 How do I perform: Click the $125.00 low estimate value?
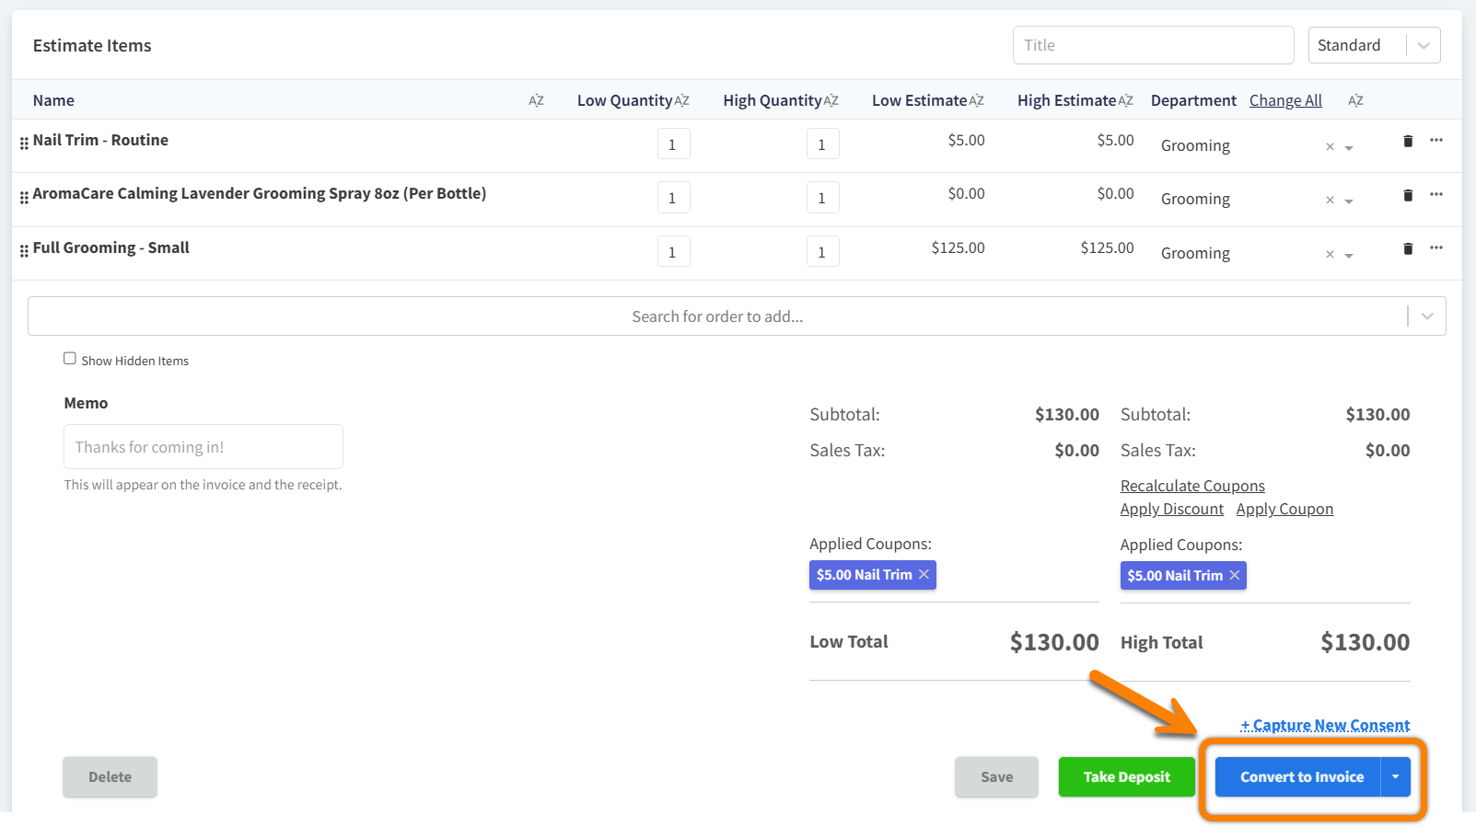[x=958, y=247]
